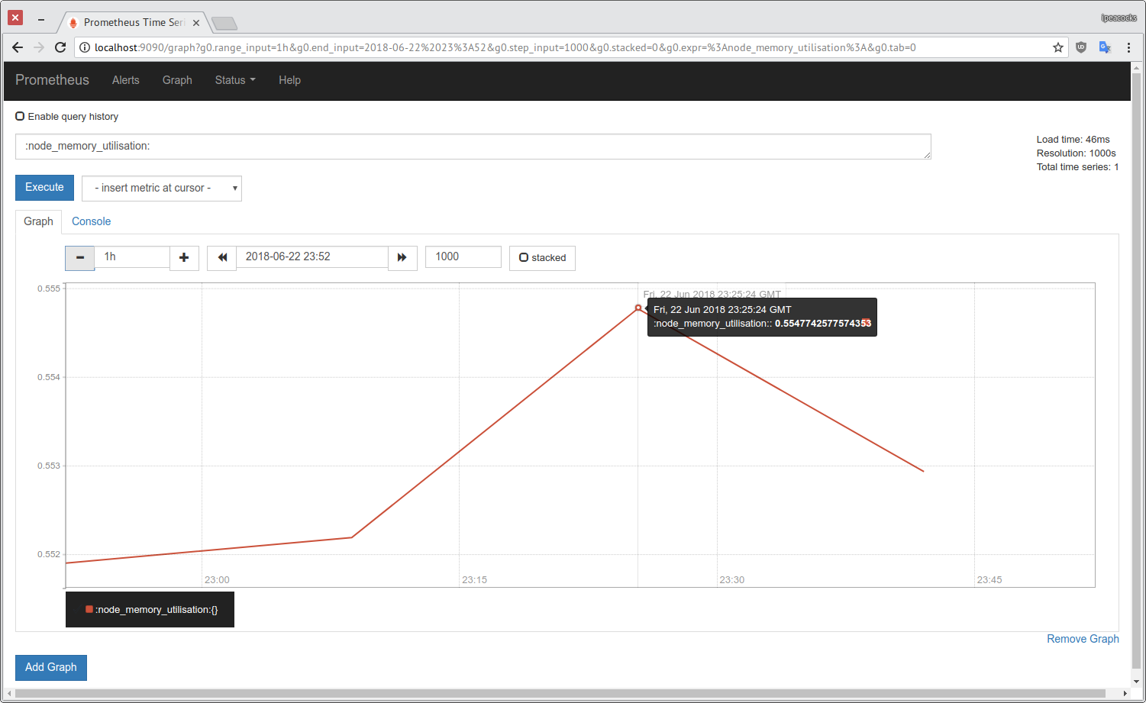1146x703 pixels.
Task: Open the Alerts page
Action: click(126, 80)
